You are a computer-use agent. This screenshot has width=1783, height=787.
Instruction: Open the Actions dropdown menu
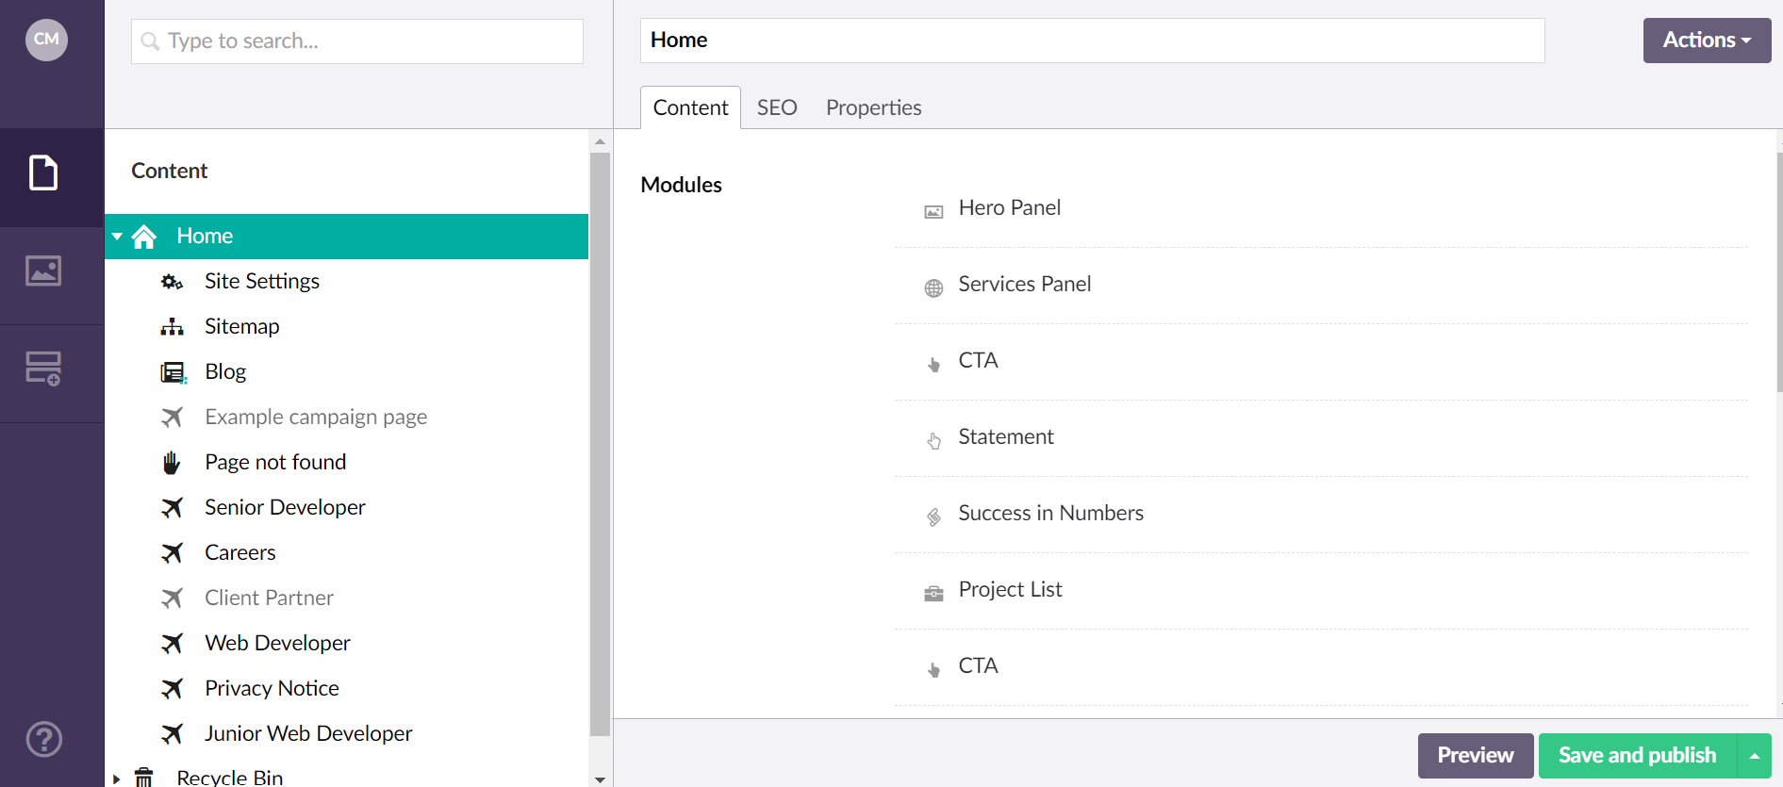point(1707,41)
